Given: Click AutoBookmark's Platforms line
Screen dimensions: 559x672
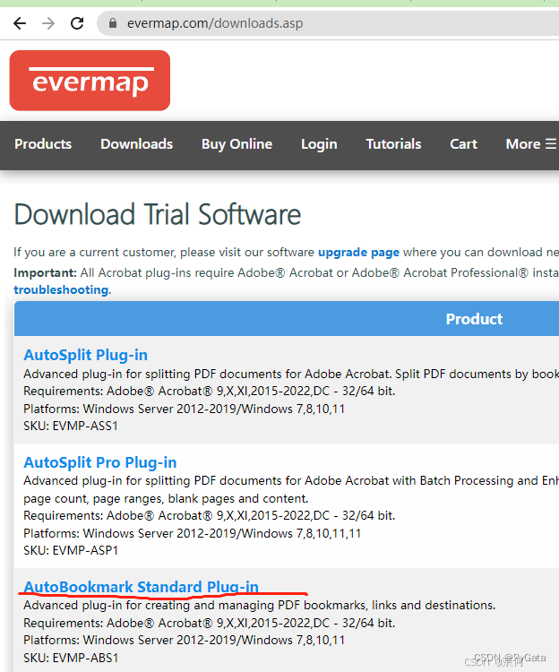Looking at the screenshot, I should pyautogui.click(x=185, y=641).
